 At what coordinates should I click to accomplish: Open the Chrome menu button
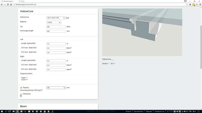(x=200, y=4)
